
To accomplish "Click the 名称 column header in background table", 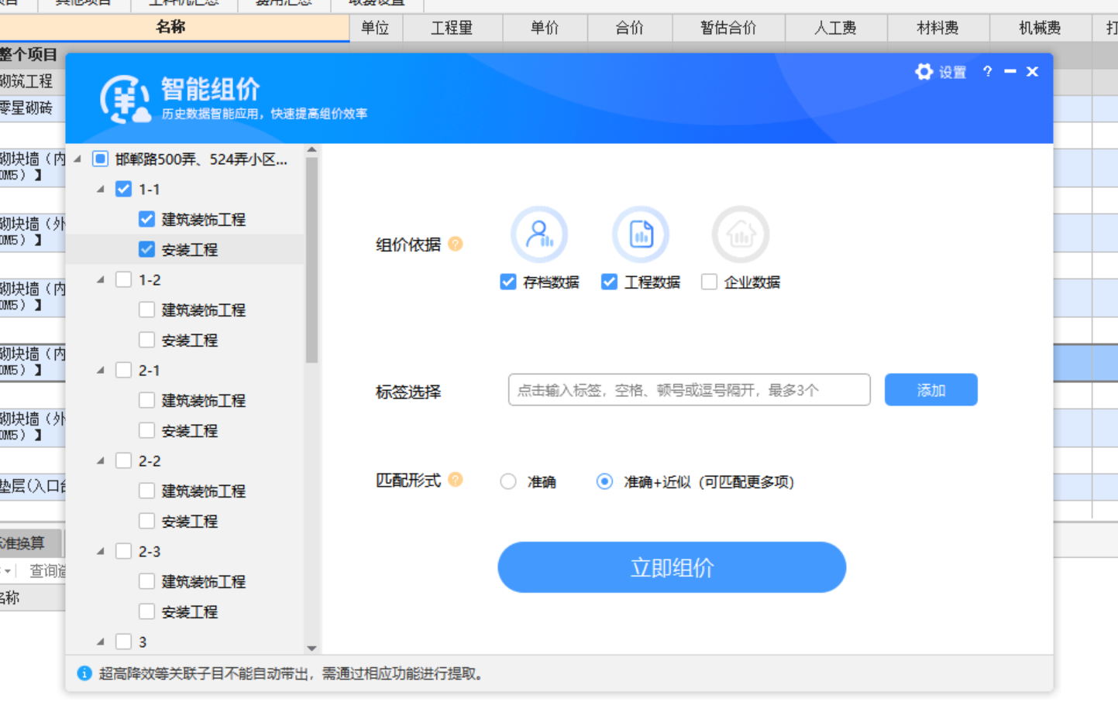I will 170,27.
